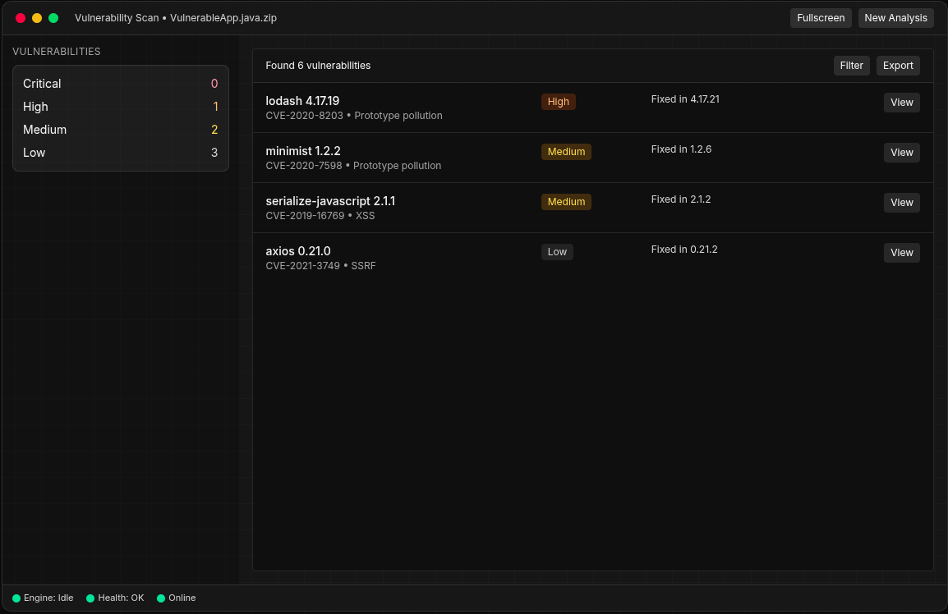Click the CVE-2021-3749 SSRF entry text

pos(320,266)
